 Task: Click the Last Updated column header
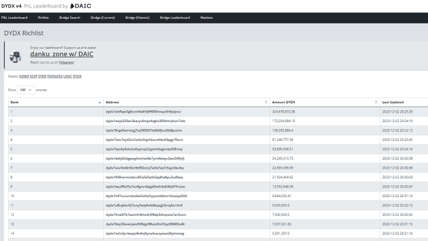point(404,103)
